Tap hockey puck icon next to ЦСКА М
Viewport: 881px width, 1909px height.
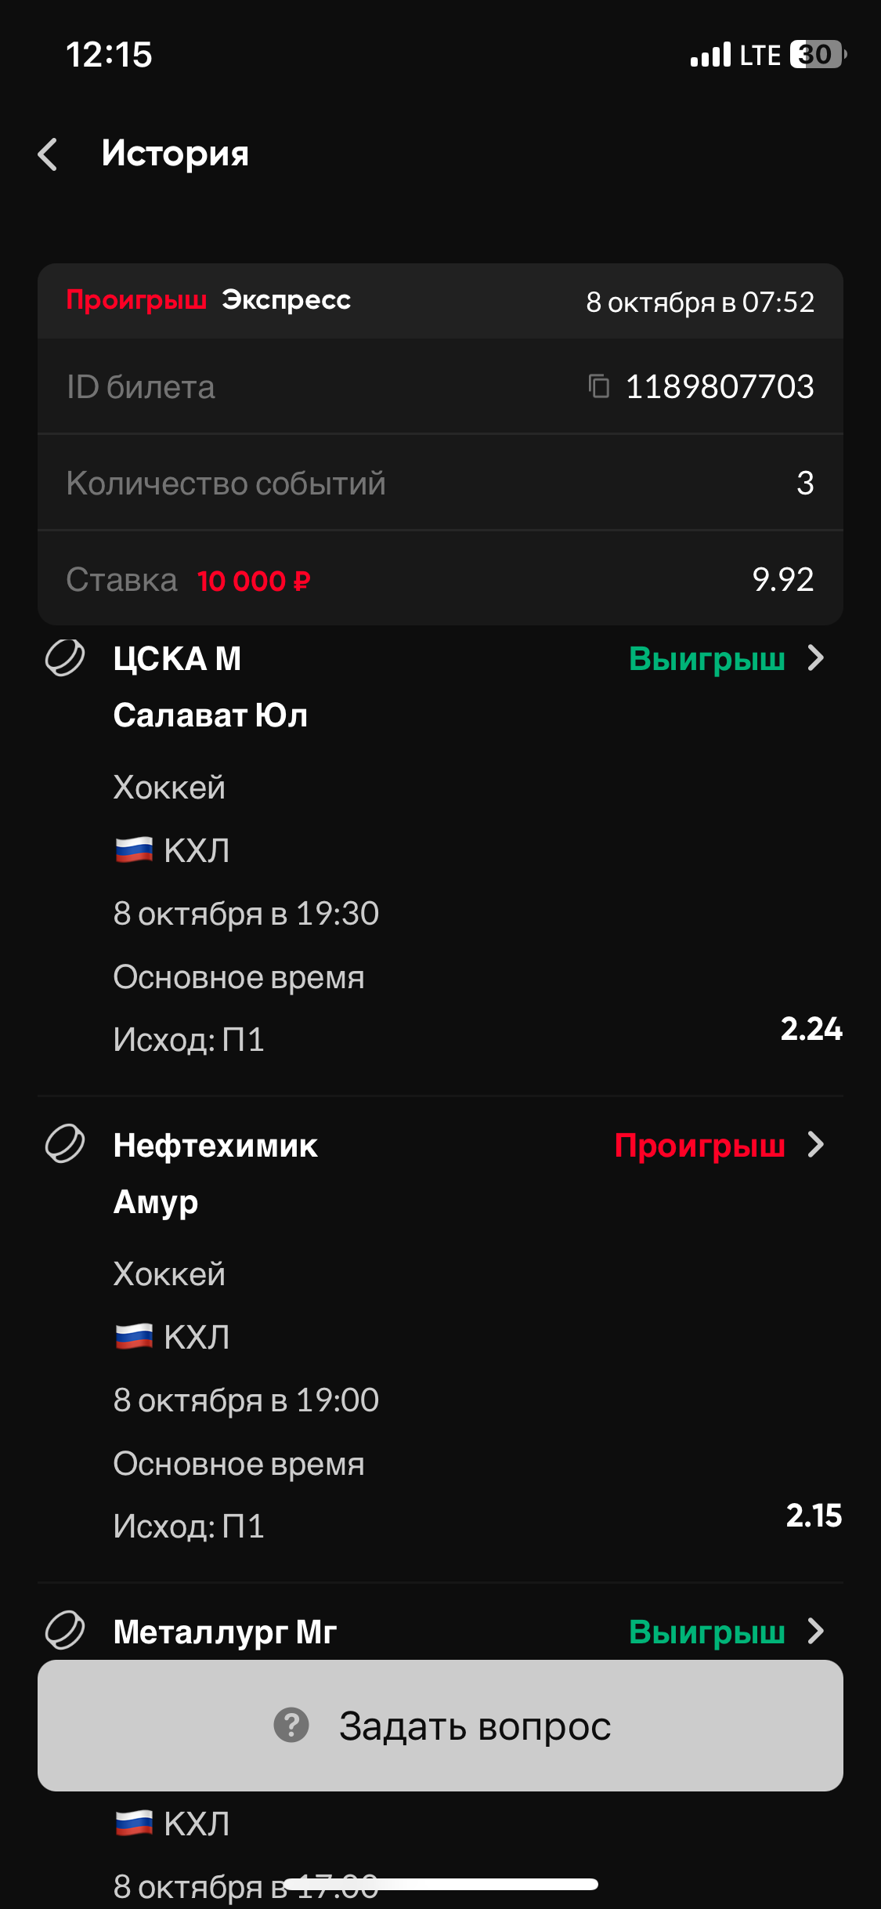click(65, 658)
